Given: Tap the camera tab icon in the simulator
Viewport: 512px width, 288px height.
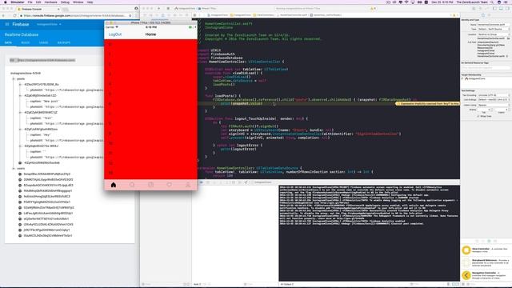Looking at the screenshot, I should coord(150,185).
